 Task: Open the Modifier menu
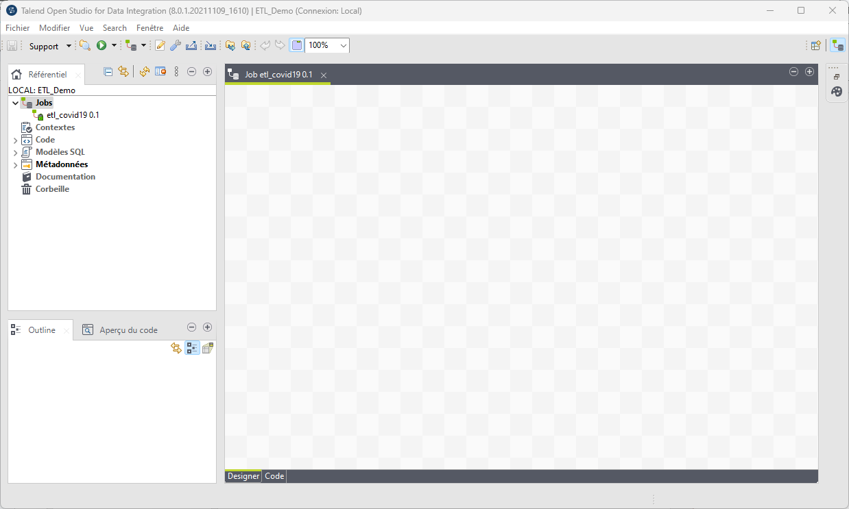coord(55,28)
